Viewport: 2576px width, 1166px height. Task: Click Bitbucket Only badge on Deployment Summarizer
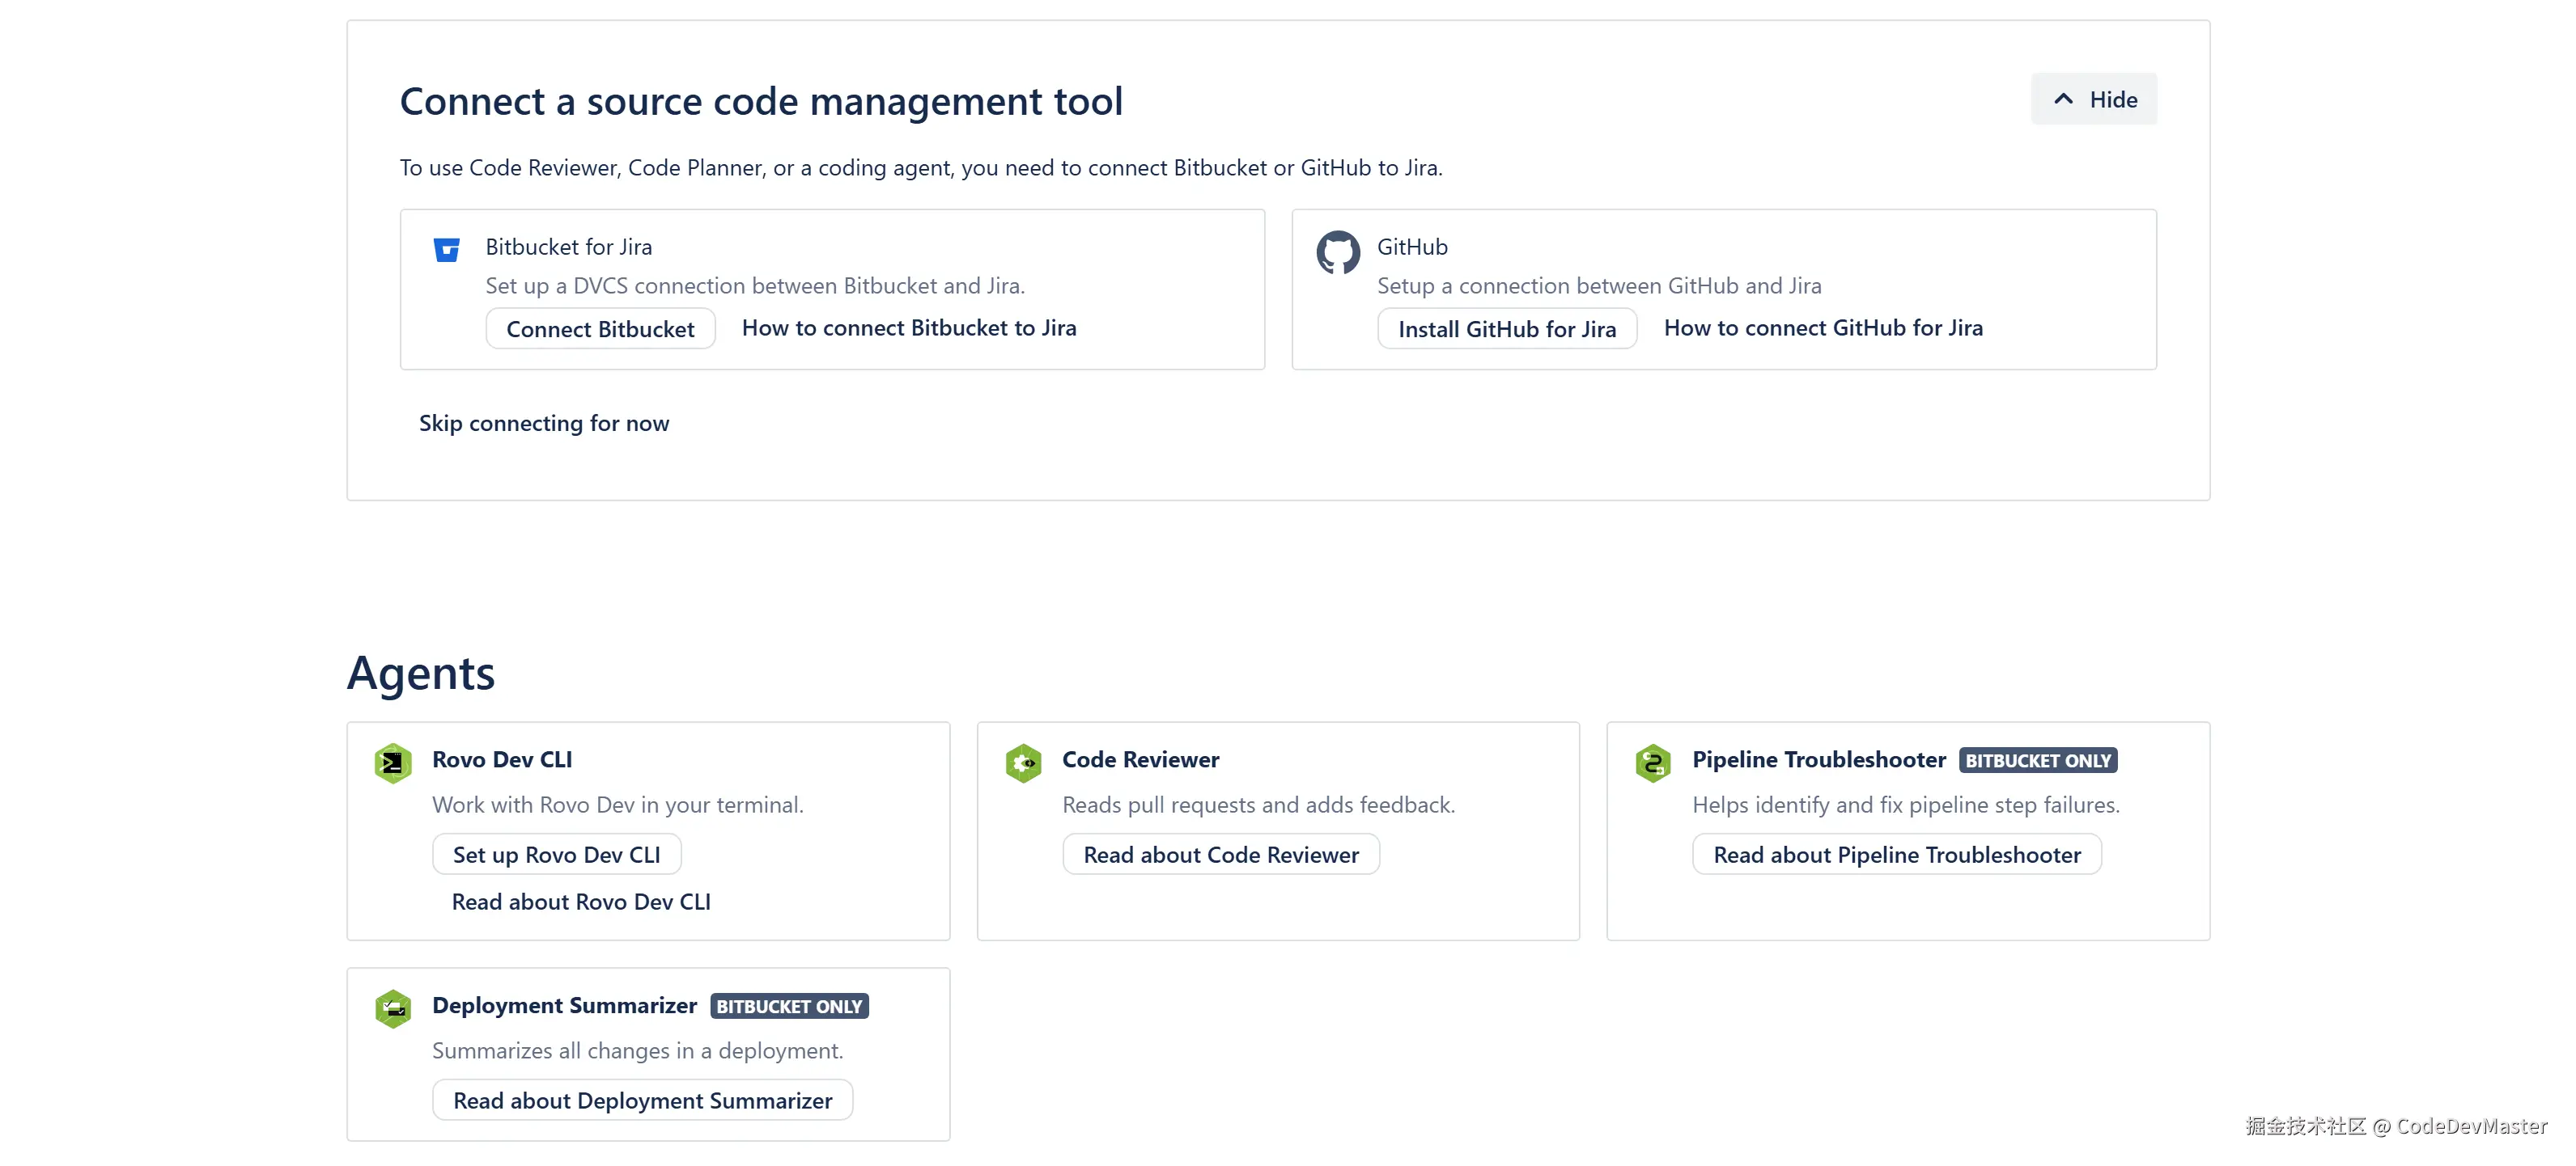(x=788, y=1008)
